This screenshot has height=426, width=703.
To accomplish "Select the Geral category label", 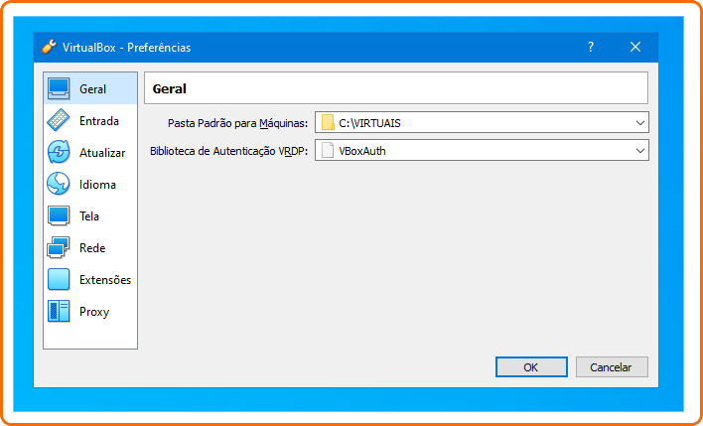I will (92, 89).
